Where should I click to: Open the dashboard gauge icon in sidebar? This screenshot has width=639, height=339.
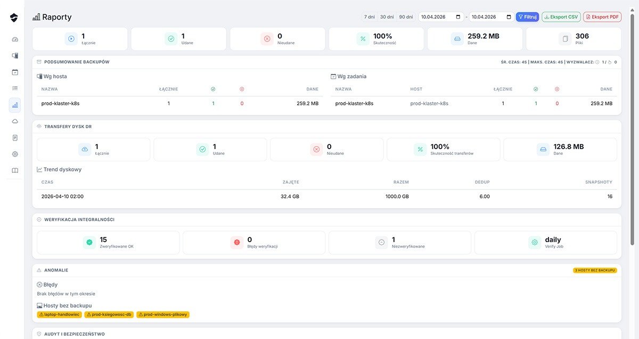point(15,39)
